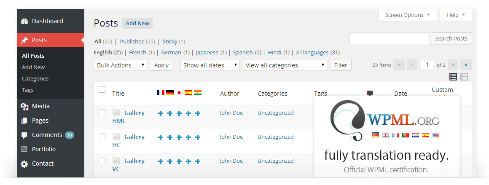
Task: Jump to last page of posts
Action: point(466,65)
